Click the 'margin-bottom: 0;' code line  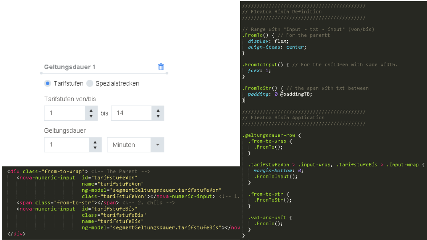point(278,171)
